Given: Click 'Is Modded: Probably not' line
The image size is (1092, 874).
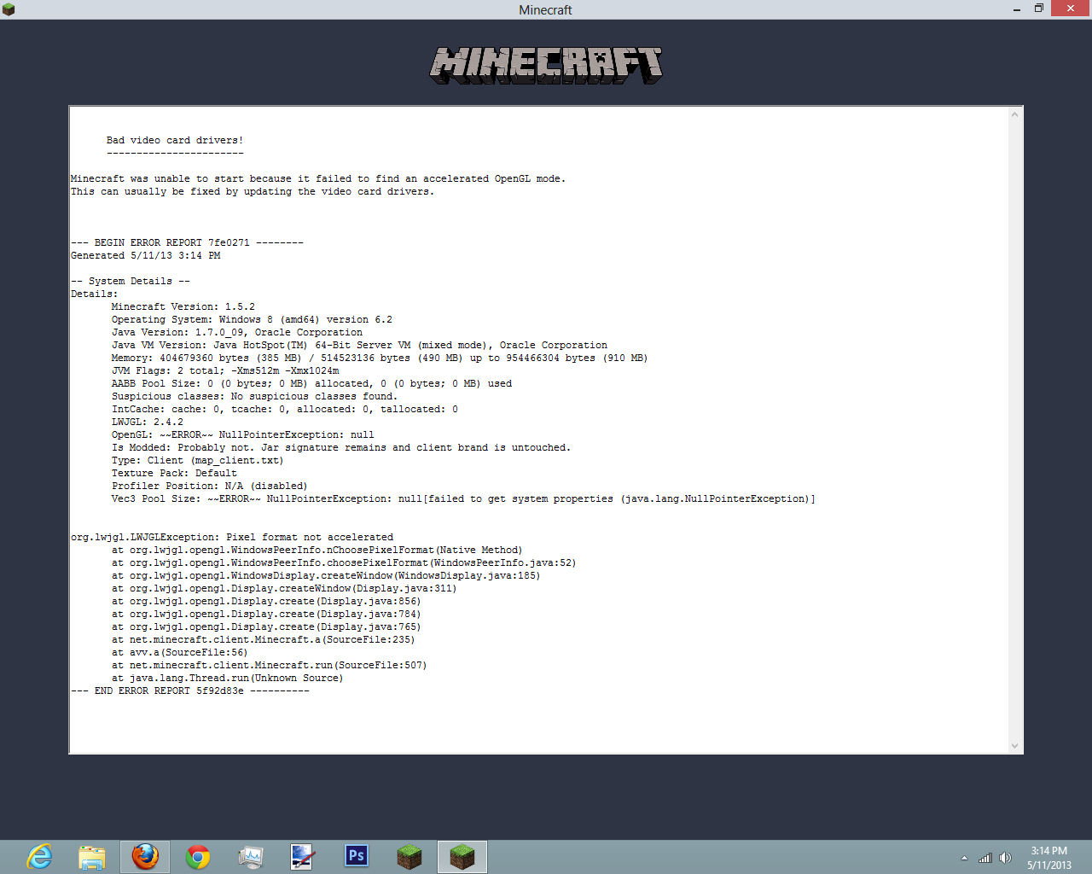Looking at the screenshot, I should 341,447.
